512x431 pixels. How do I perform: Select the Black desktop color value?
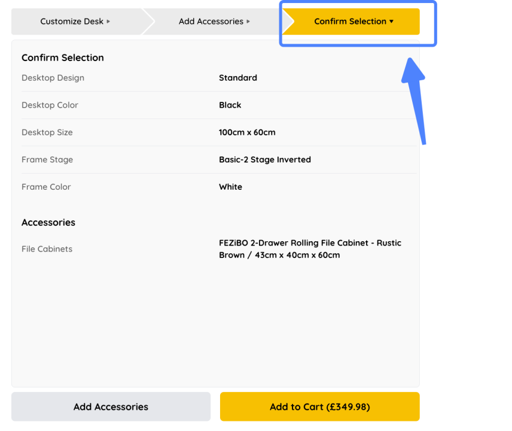[x=230, y=105]
